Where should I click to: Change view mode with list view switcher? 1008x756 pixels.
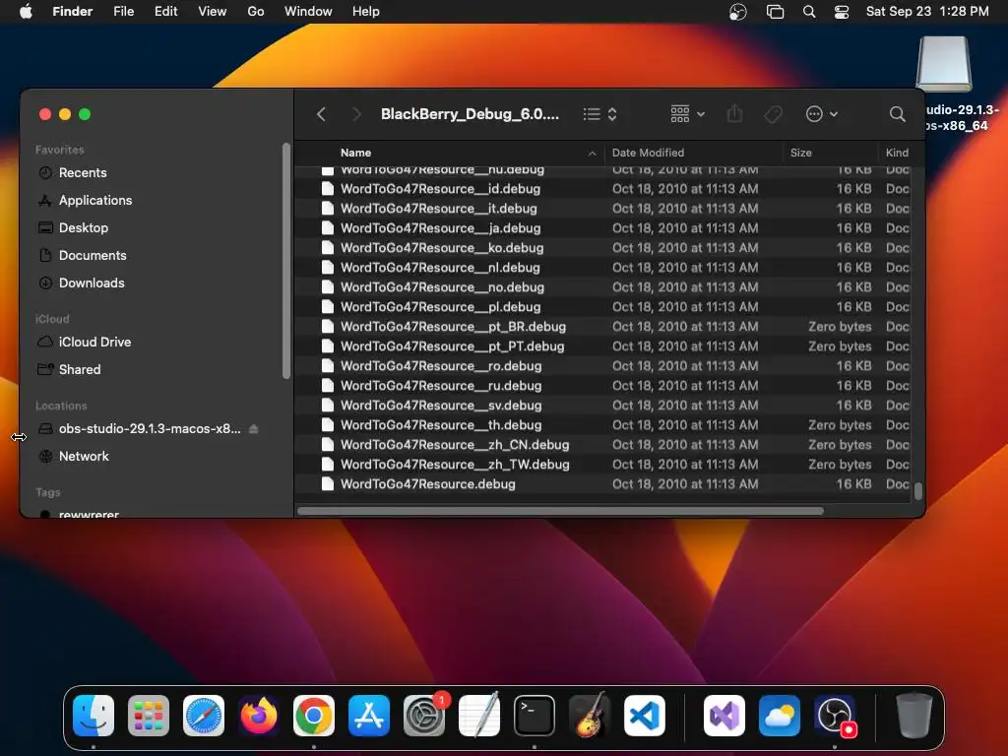pyautogui.click(x=599, y=114)
